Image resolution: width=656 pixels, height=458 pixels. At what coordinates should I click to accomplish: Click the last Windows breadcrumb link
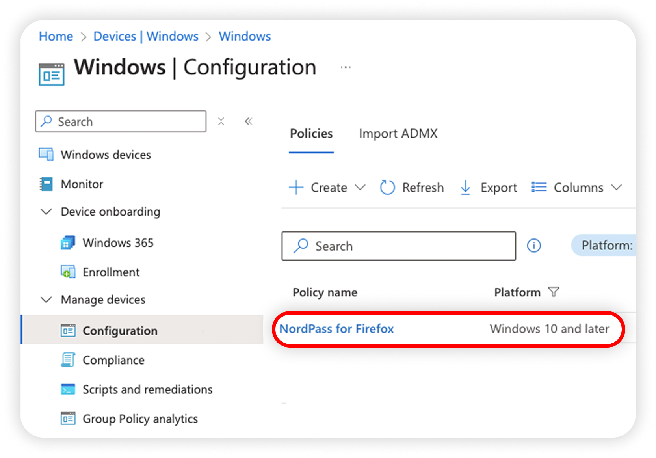click(x=245, y=36)
